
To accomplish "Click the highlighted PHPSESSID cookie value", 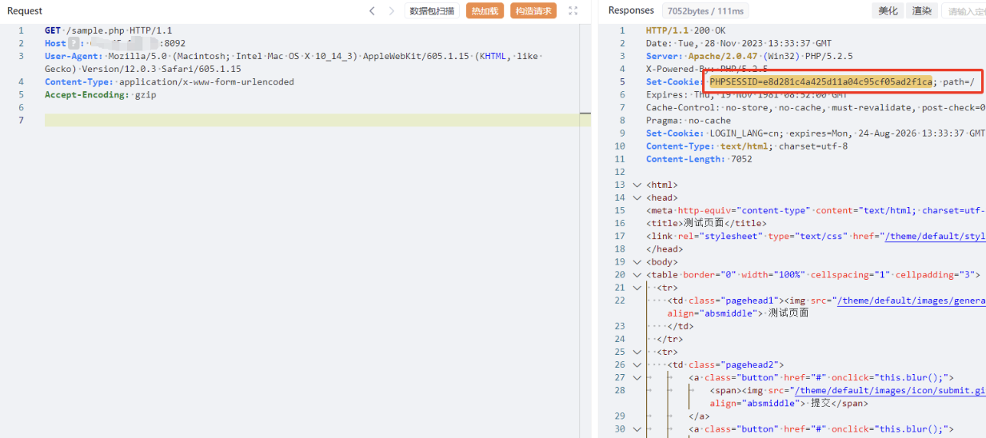I will pyautogui.click(x=820, y=82).
